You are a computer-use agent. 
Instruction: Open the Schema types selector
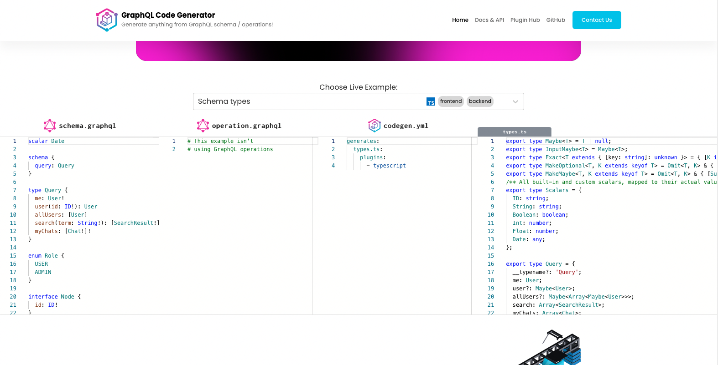tap(359, 101)
